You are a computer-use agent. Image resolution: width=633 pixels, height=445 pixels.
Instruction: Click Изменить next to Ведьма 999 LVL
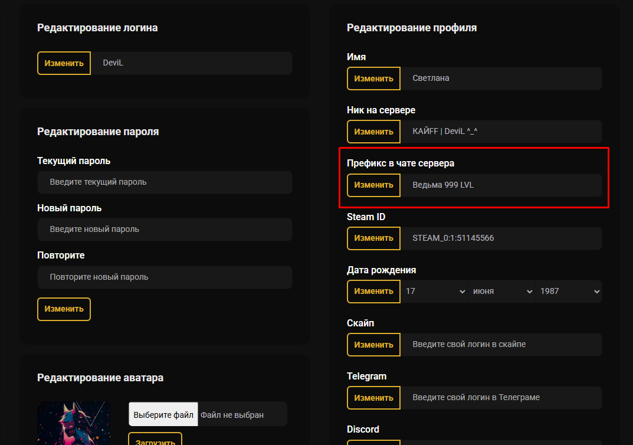click(373, 185)
